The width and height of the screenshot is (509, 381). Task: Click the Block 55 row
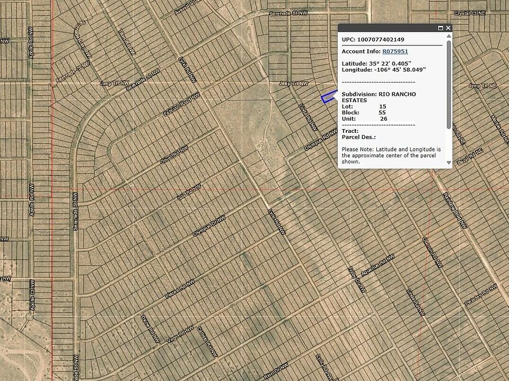pyautogui.click(x=364, y=113)
